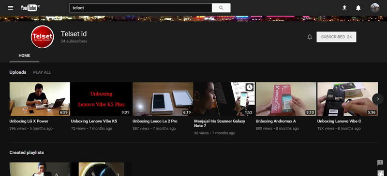
Task: Click 880 views 8 months ago text
Action: (x=277, y=128)
